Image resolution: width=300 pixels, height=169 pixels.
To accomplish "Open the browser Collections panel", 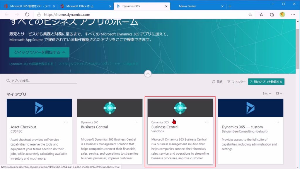I will pyautogui.click(x=272, y=15).
